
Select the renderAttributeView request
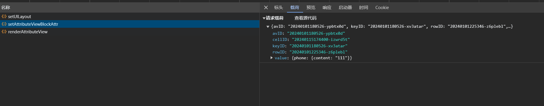130,32
